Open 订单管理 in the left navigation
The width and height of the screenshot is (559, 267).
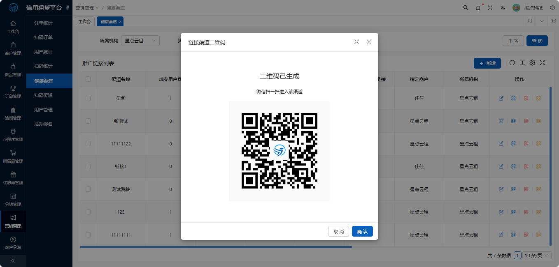click(13, 92)
